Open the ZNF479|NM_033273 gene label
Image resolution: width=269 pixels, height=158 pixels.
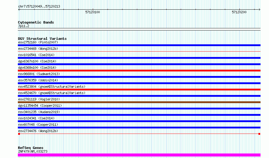(x=33, y=151)
